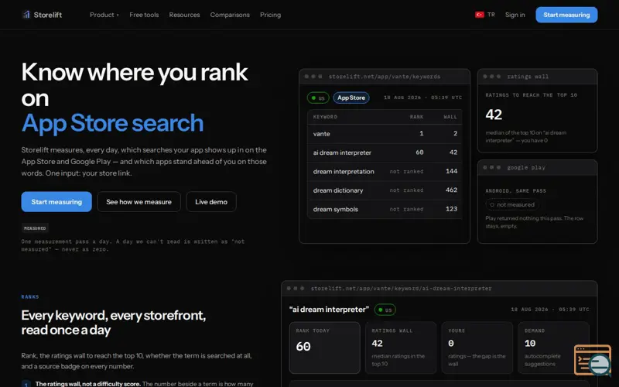Click the RANK column header

tap(416, 117)
